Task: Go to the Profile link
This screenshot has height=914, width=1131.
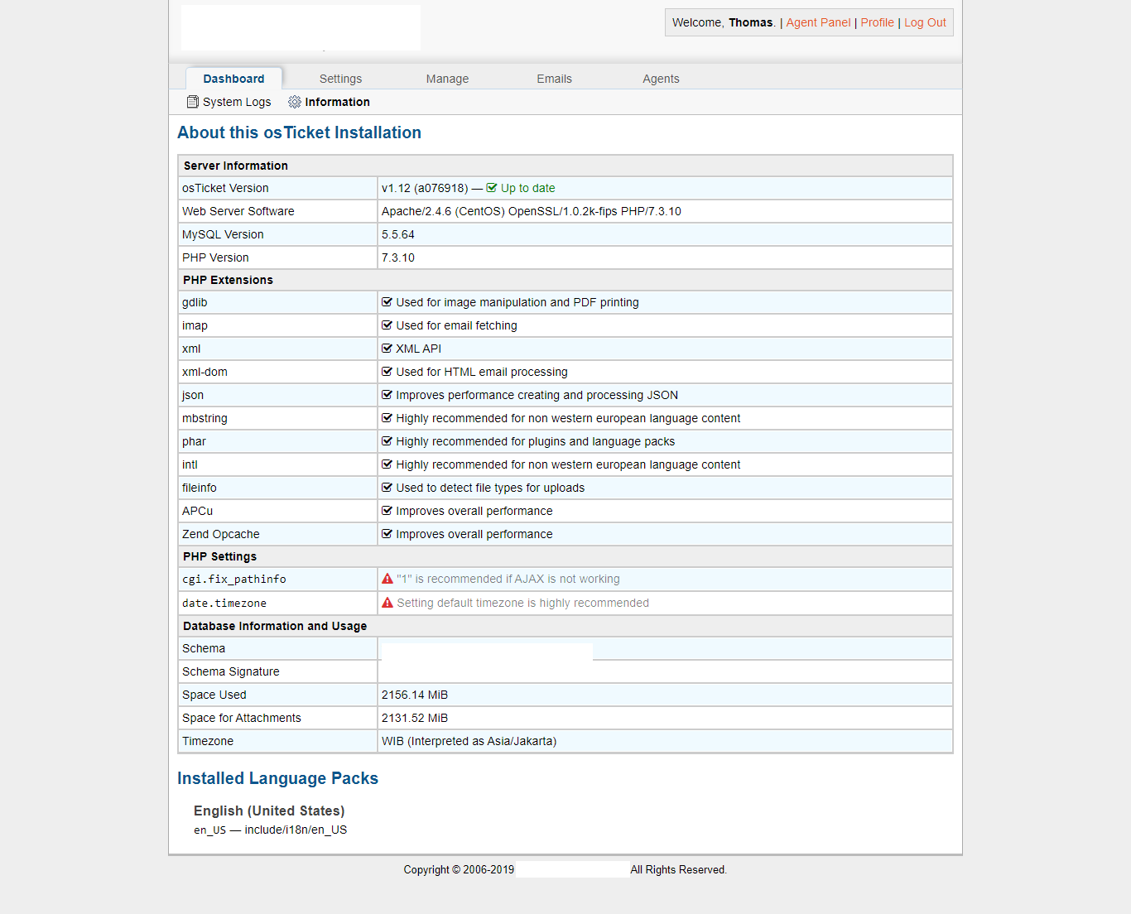Action: (x=877, y=22)
